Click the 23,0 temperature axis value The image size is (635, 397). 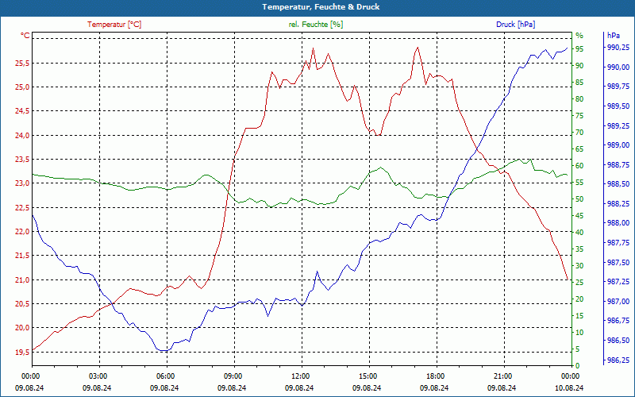point(23,183)
